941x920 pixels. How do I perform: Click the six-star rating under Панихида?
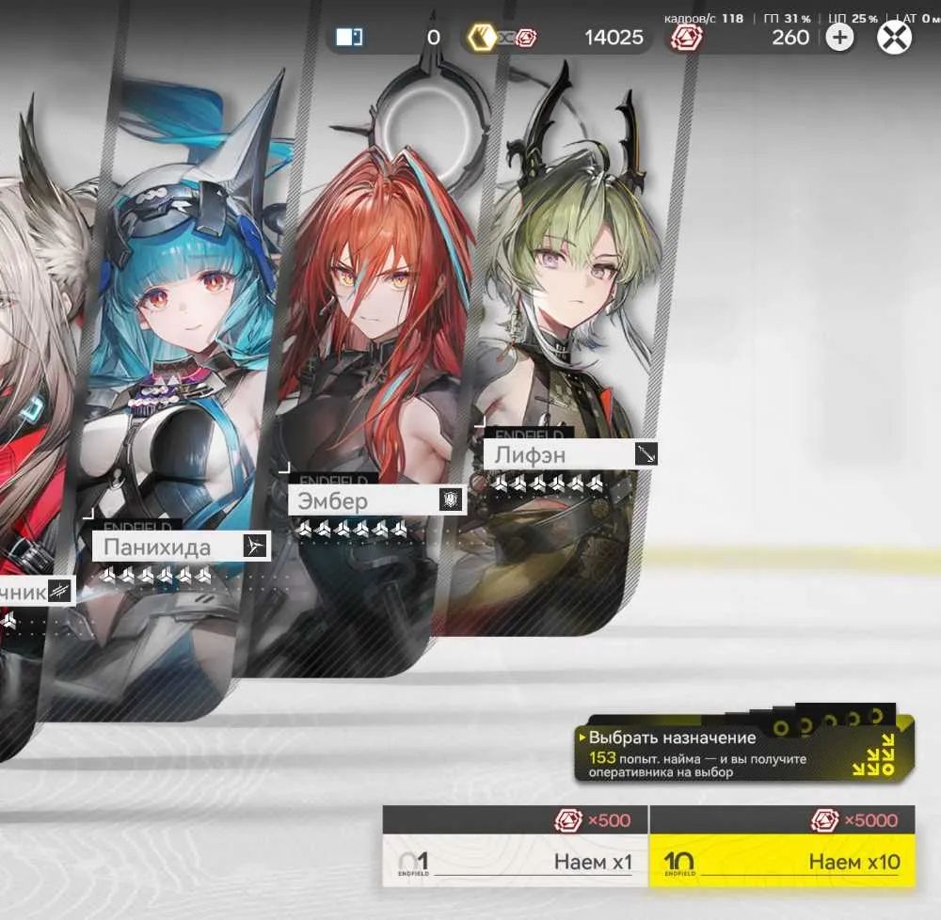click(156, 576)
